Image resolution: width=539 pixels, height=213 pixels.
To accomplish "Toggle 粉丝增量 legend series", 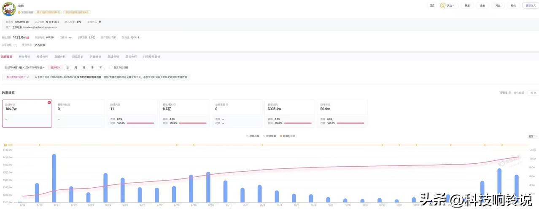I will coord(270,136).
